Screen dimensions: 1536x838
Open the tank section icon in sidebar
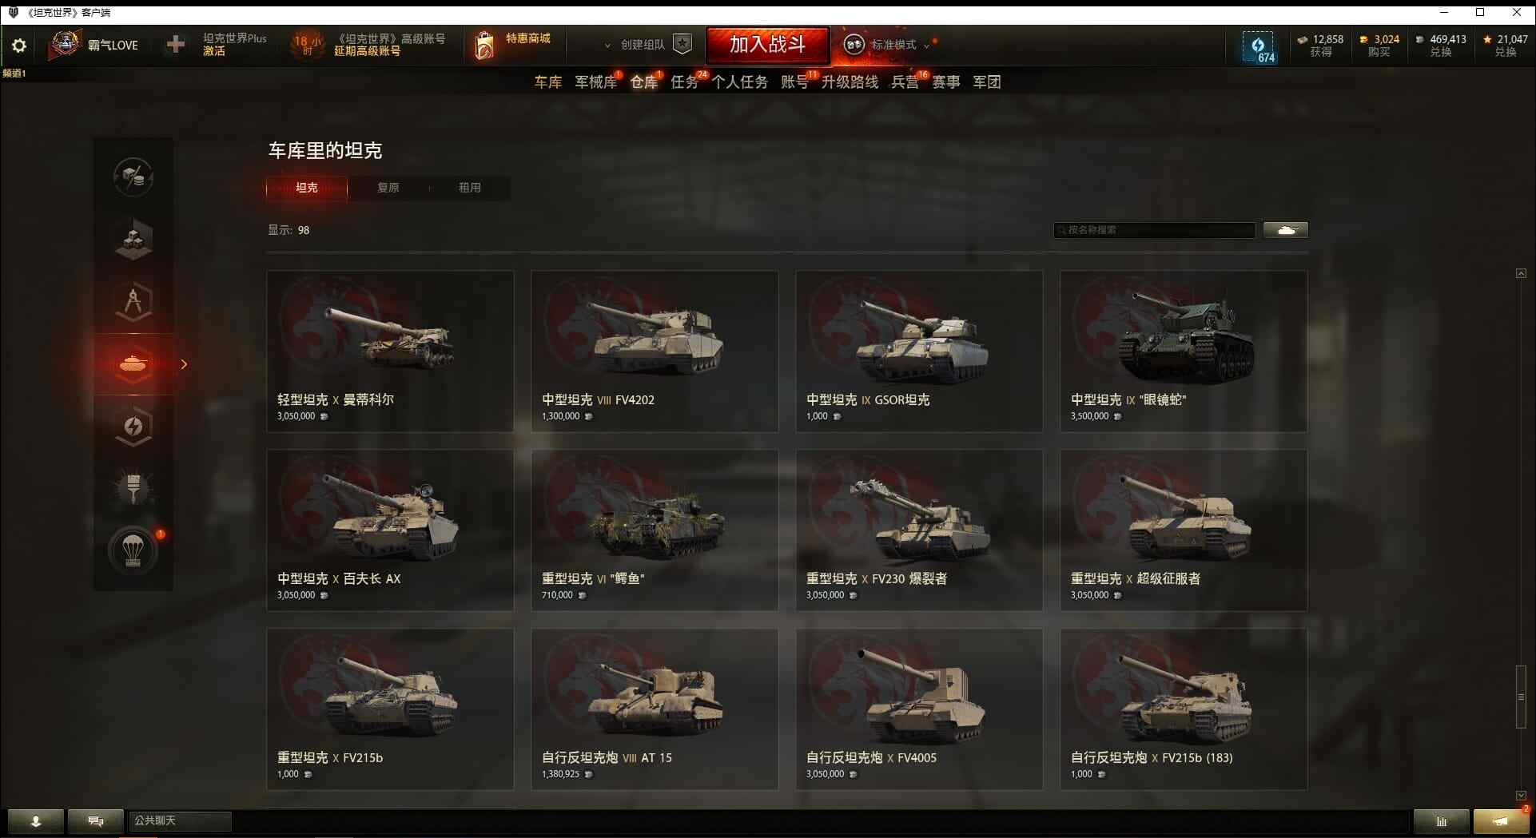point(133,364)
